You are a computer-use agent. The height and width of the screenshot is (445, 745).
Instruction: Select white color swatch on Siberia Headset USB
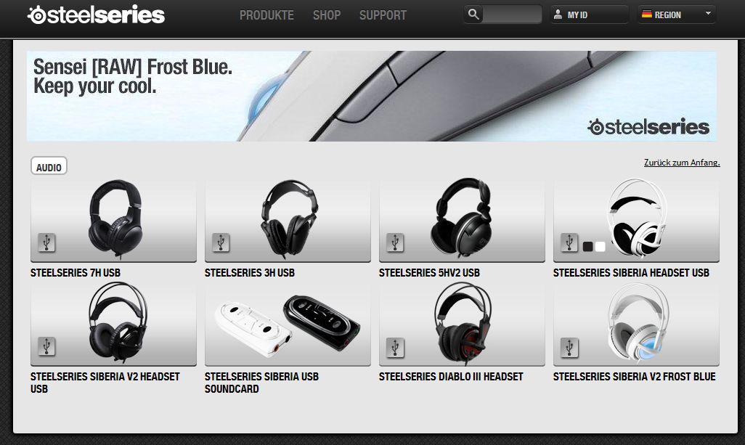pyautogui.click(x=600, y=247)
